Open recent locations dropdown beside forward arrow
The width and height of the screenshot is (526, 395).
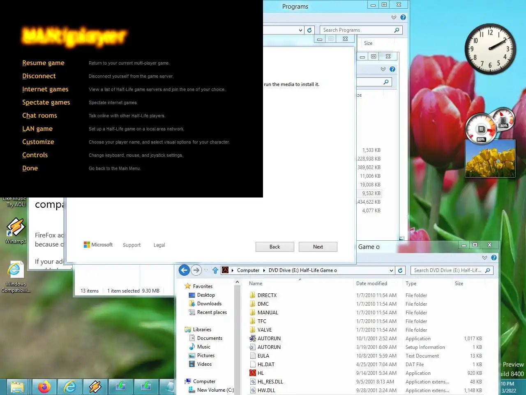[x=206, y=270]
